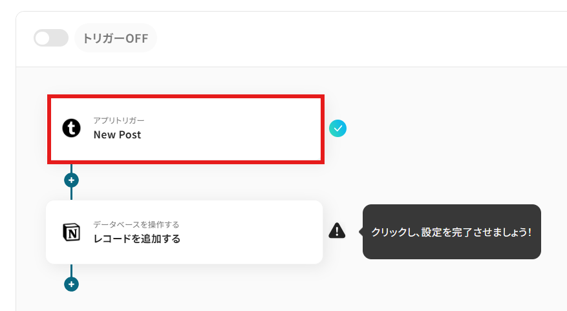This screenshot has height=311, width=567.
Task: Add step below the Notion action
Action: tap(71, 284)
